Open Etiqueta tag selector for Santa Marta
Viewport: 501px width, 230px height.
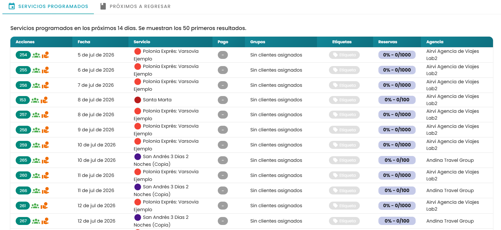[344, 100]
